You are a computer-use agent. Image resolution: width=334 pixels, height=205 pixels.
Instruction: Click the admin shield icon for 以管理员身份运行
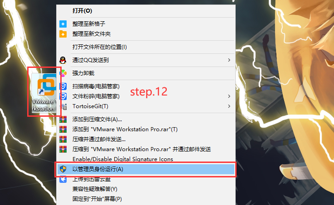(63, 169)
